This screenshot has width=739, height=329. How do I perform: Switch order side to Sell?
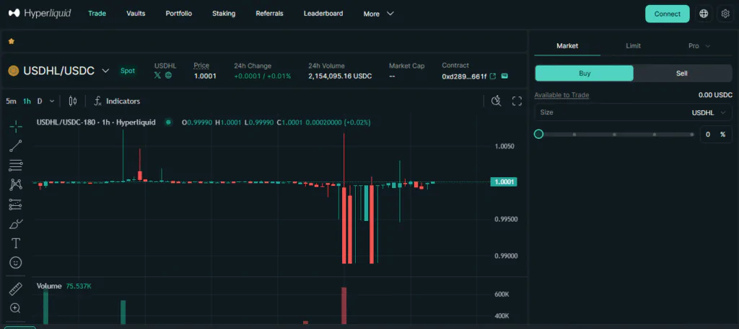point(682,73)
